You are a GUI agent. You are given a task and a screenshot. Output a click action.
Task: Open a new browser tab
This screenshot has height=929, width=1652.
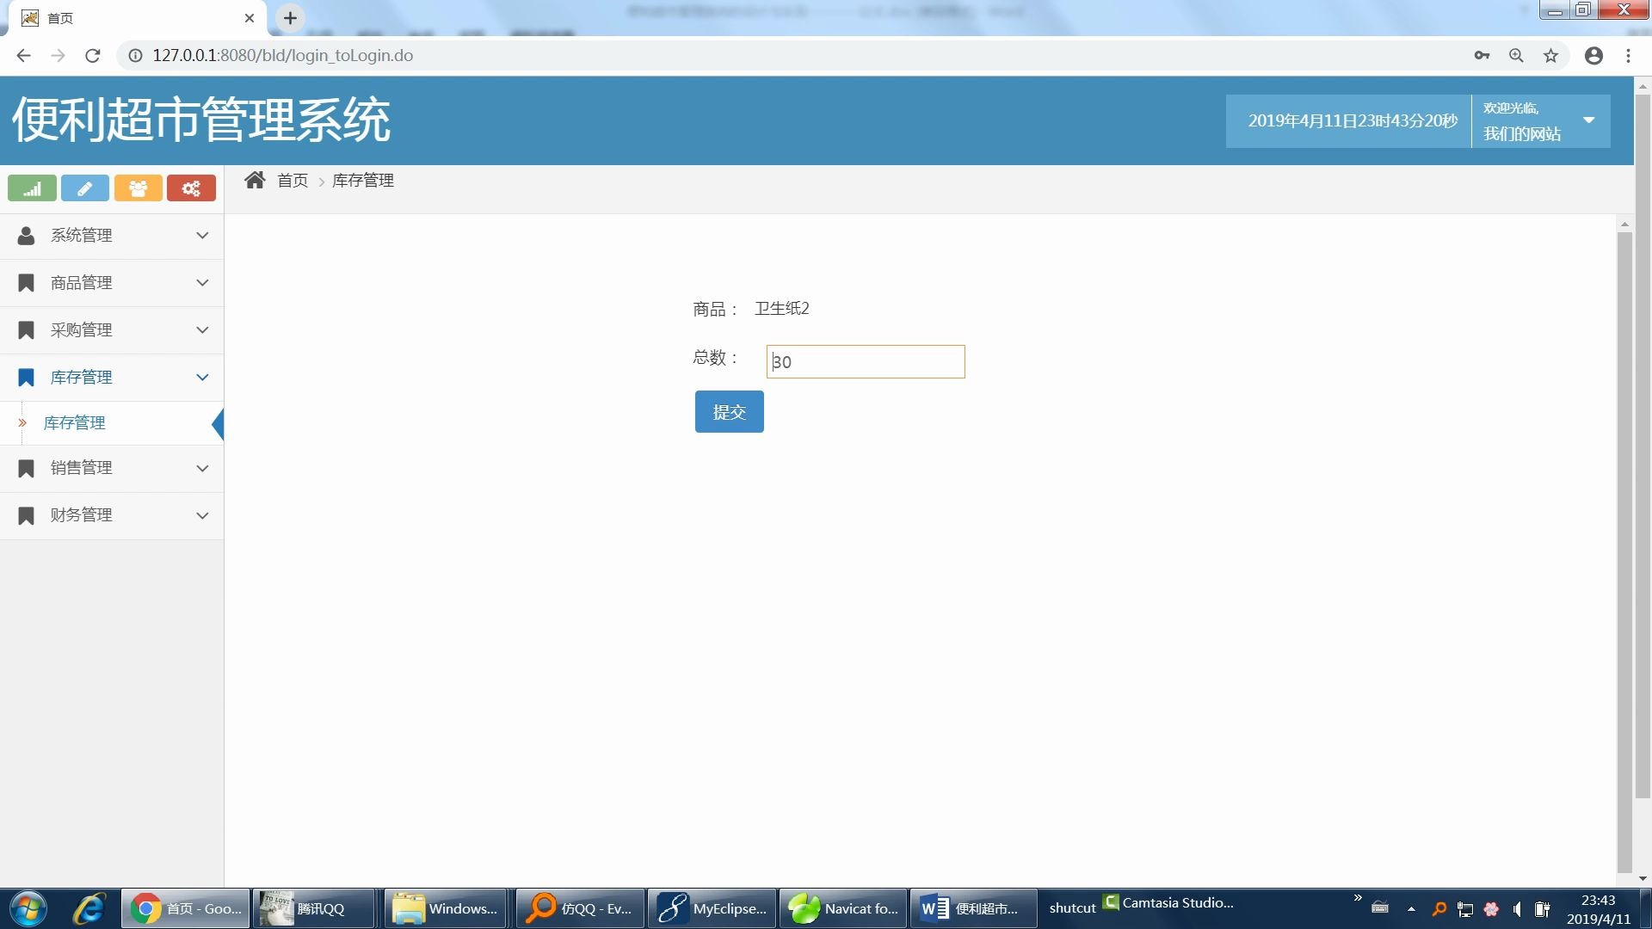[291, 17]
